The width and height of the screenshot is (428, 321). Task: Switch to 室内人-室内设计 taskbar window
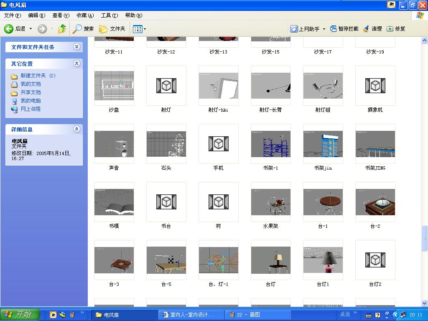click(x=191, y=315)
